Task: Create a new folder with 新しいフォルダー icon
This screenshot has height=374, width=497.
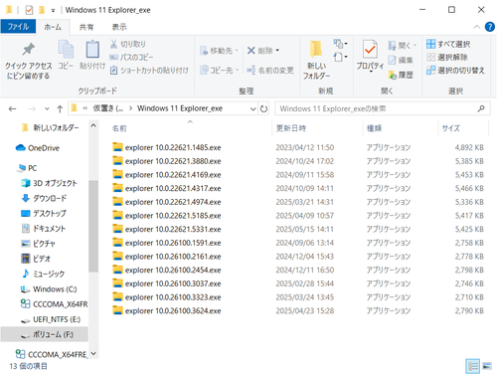Action: click(316, 50)
